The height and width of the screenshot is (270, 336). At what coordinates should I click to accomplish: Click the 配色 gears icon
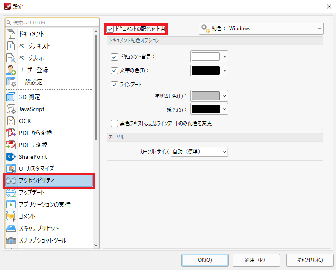[x=205, y=29]
